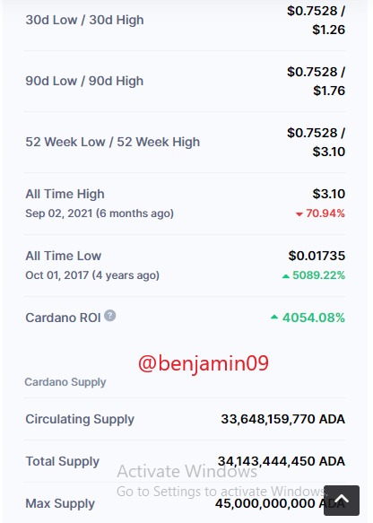Click the @benjamin09 watermark text
373x523 pixels.
(204, 363)
